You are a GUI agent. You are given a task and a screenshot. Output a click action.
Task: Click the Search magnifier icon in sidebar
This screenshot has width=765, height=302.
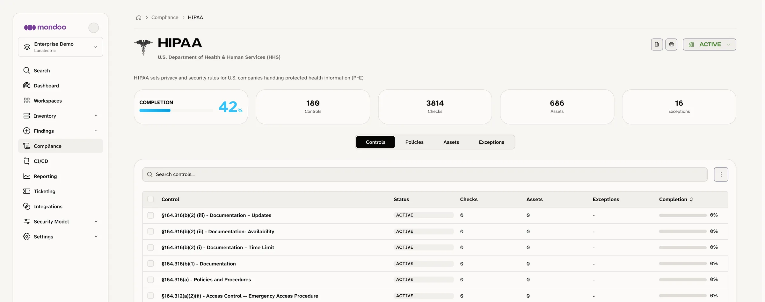tap(27, 70)
